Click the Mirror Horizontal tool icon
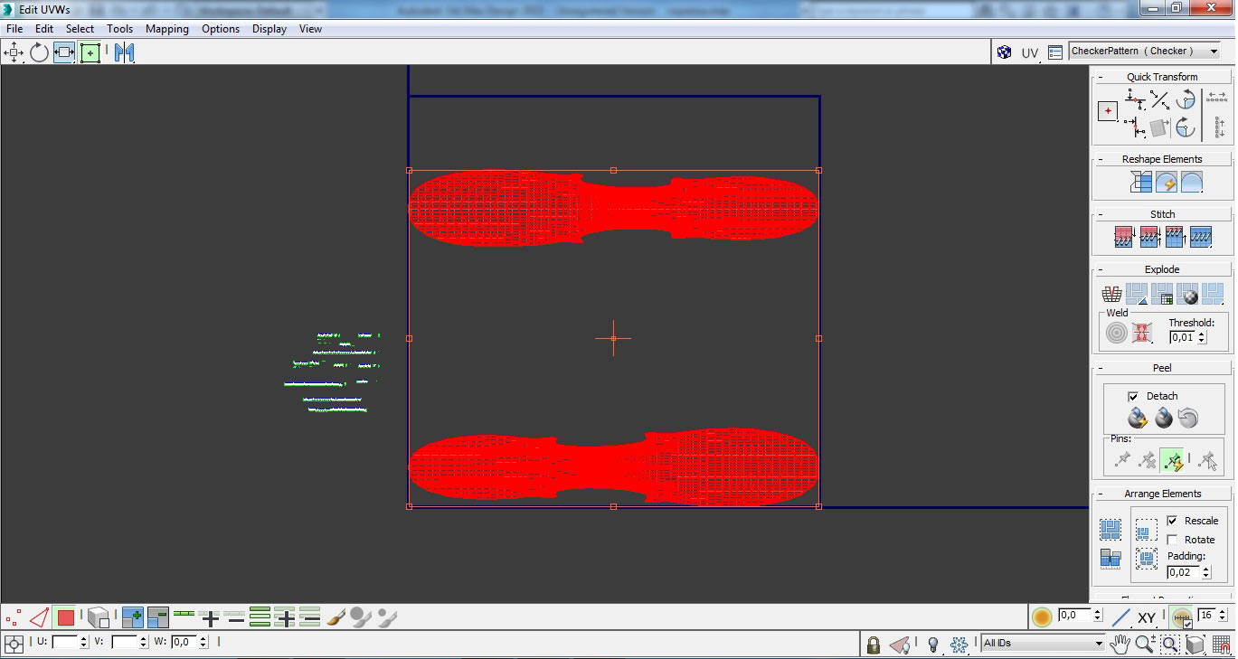The height and width of the screenshot is (659, 1238). 124,52
